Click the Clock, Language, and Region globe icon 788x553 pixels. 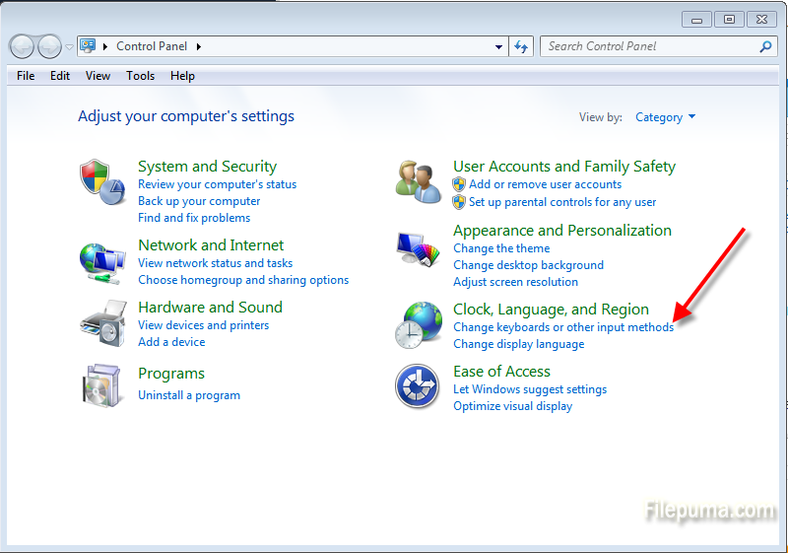(x=419, y=325)
